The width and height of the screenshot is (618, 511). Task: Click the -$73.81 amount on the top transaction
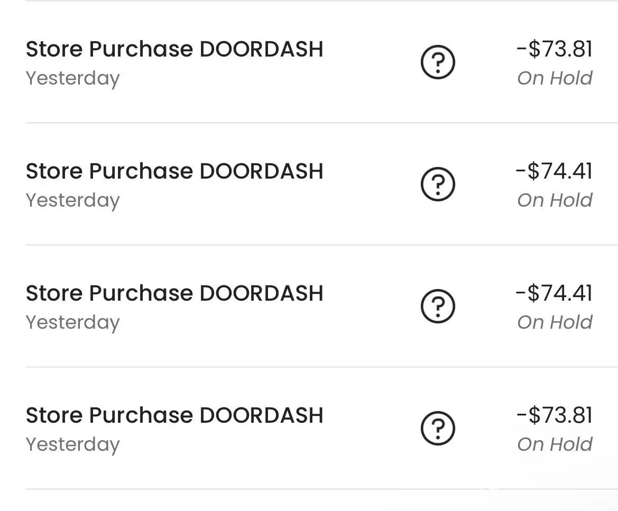click(x=555, y=49)
